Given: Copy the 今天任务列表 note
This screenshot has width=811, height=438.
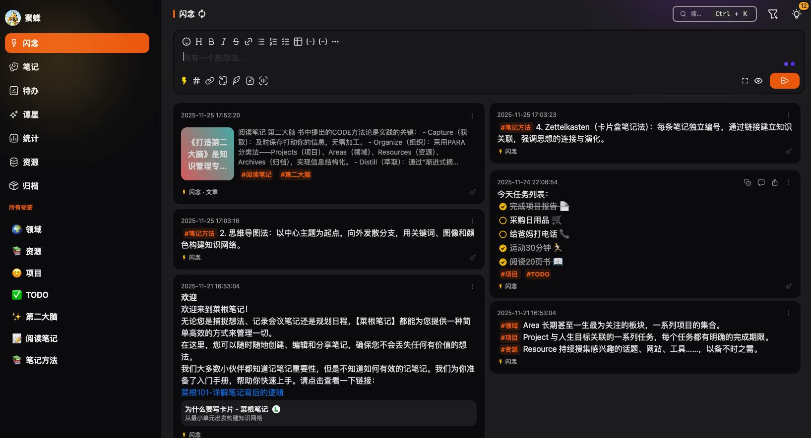Looking at the screenshot, I should 747,182.
